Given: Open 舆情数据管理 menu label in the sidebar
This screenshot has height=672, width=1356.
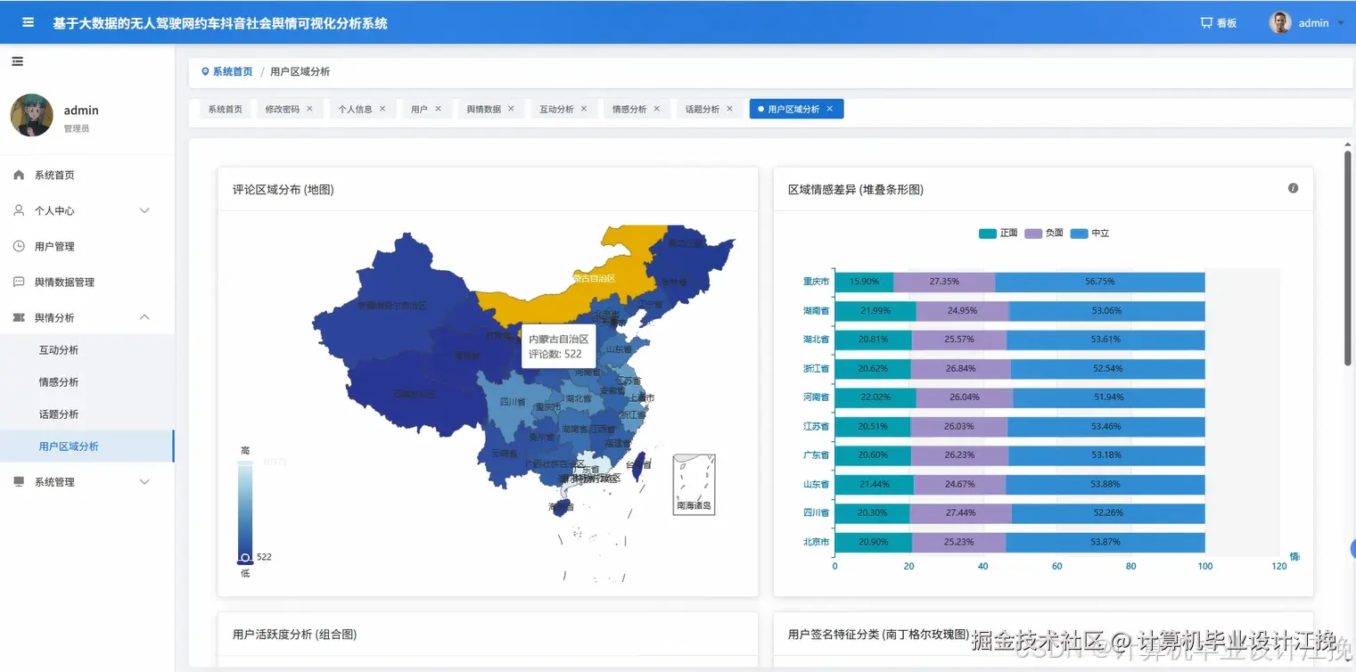Looking at the screenshot, I should pyautogui.click(x=64, y=282).
